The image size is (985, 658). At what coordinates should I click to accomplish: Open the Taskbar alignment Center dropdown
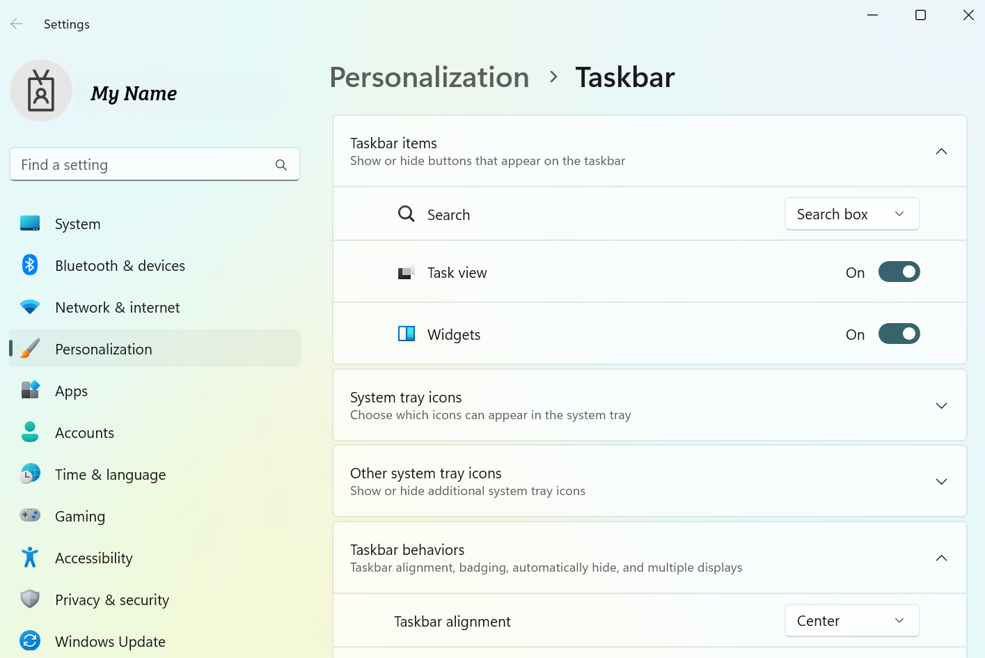[x=851, y=621]
